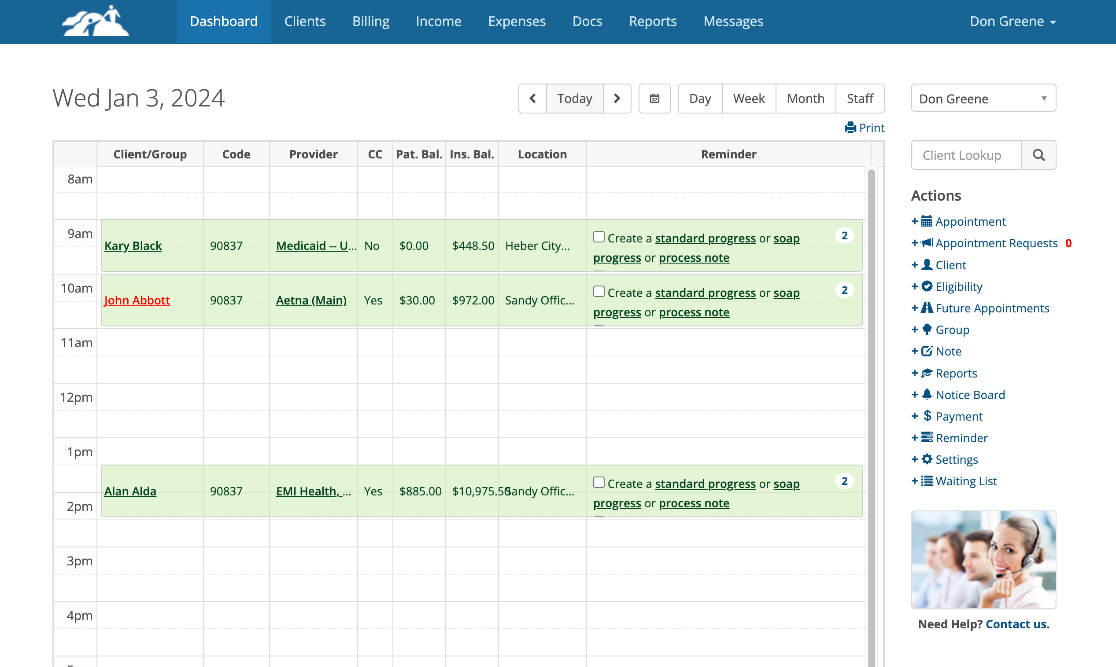This screenshot has width=1116, height=667.
Task: Switch to Day view
Action: [x=700, y=99]
